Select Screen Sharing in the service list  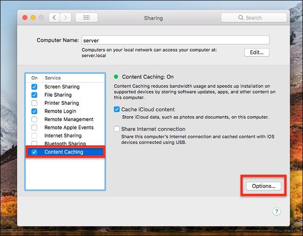click(62, 87)
